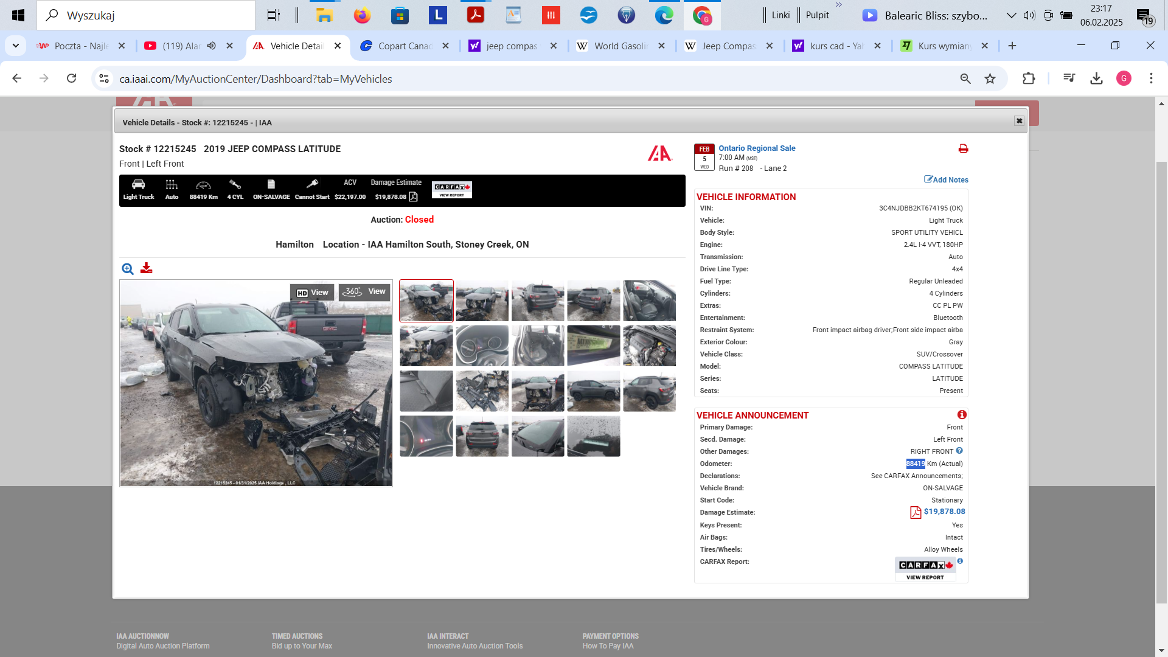Select the interior seats thumbnail in the first row
1168x657 pixels.
(x=649, y=301)
